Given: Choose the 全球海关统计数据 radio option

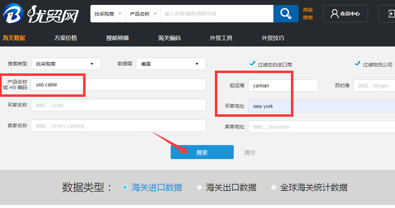Looking at the screenshot, I should click(274, 187).
